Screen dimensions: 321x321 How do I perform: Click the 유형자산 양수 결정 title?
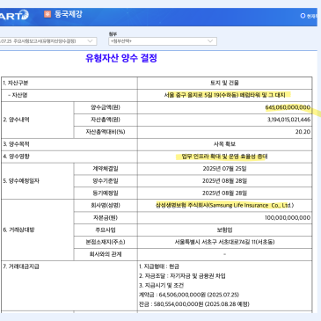(x=121, y=58)
